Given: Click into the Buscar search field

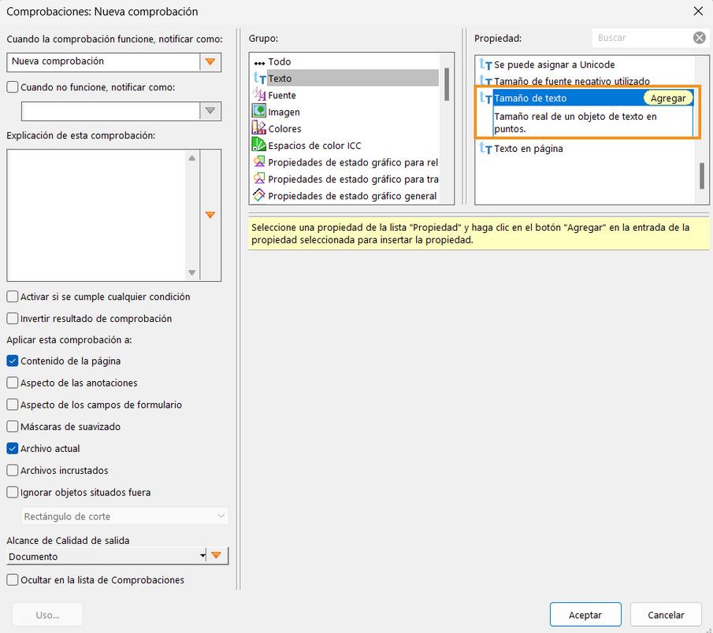Looking at the screenshot, I should click(642, 38).
